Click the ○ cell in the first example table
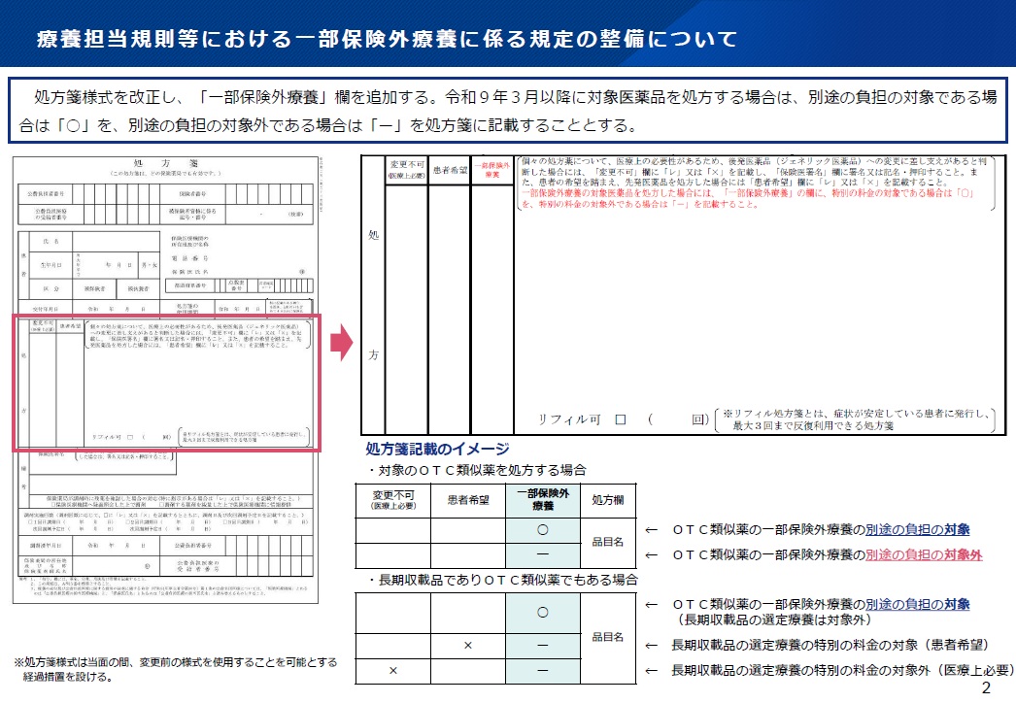 click(542, 530)
